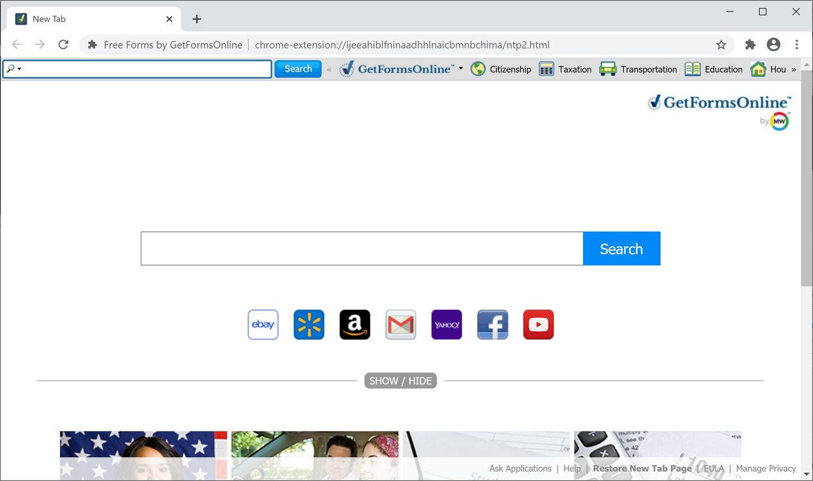
Task: Click the extension icon in address bar
Action: point(92,45)
